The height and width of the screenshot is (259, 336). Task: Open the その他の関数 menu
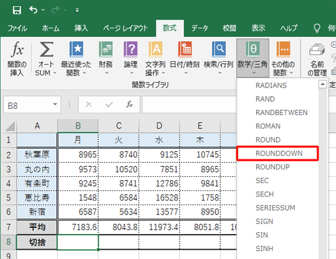click(x=283, y=59)
